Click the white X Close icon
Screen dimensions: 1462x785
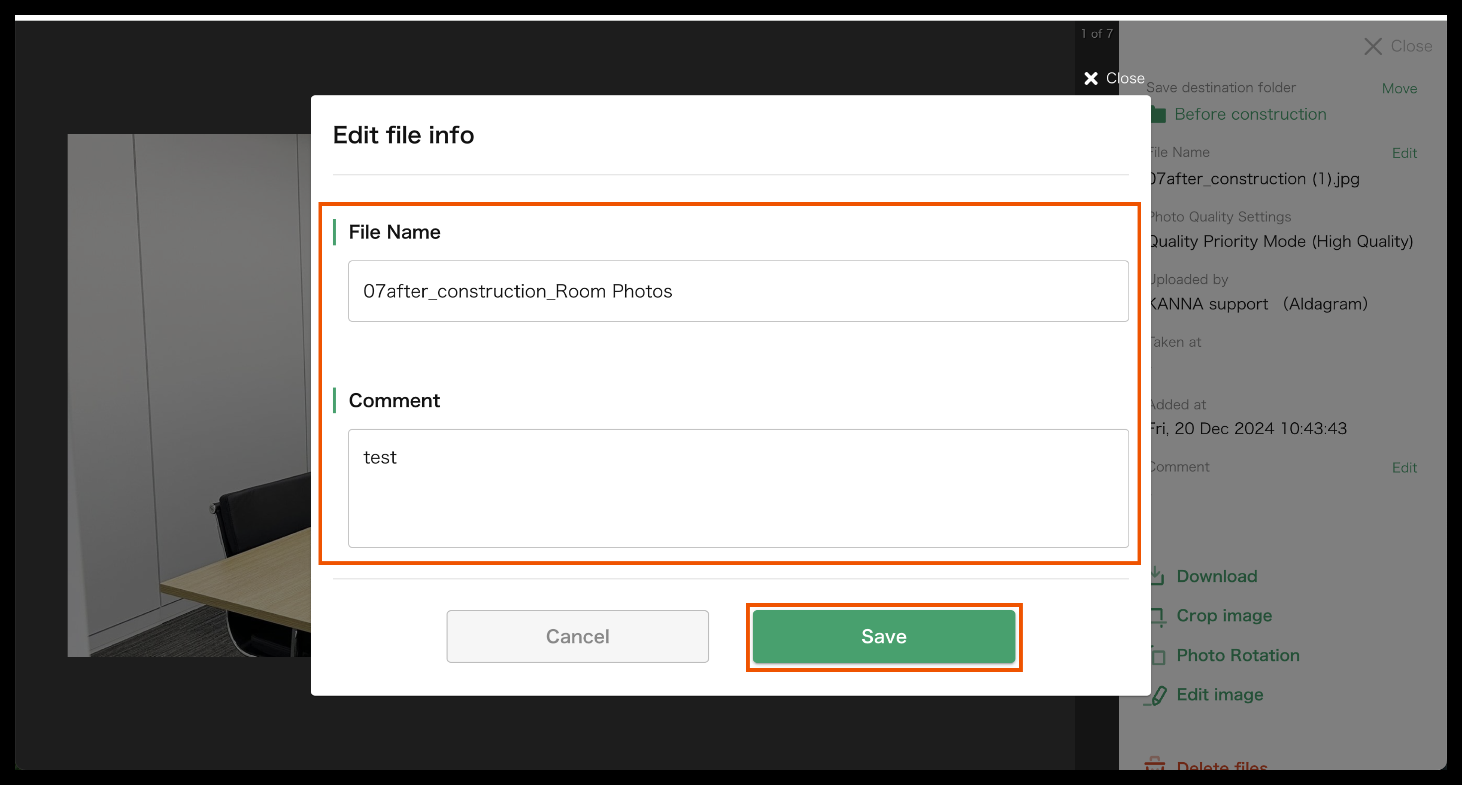click(1090, 78)
